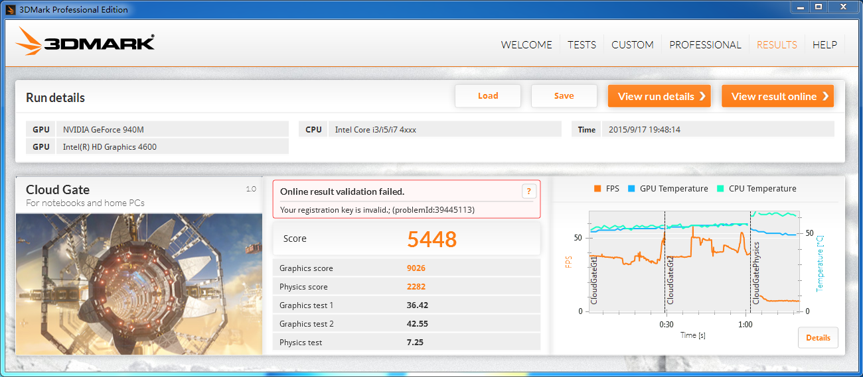Click the Graphics score value 9026
Image resolution: width=863 pixels, height=377 pixels.
coord(416,268)
